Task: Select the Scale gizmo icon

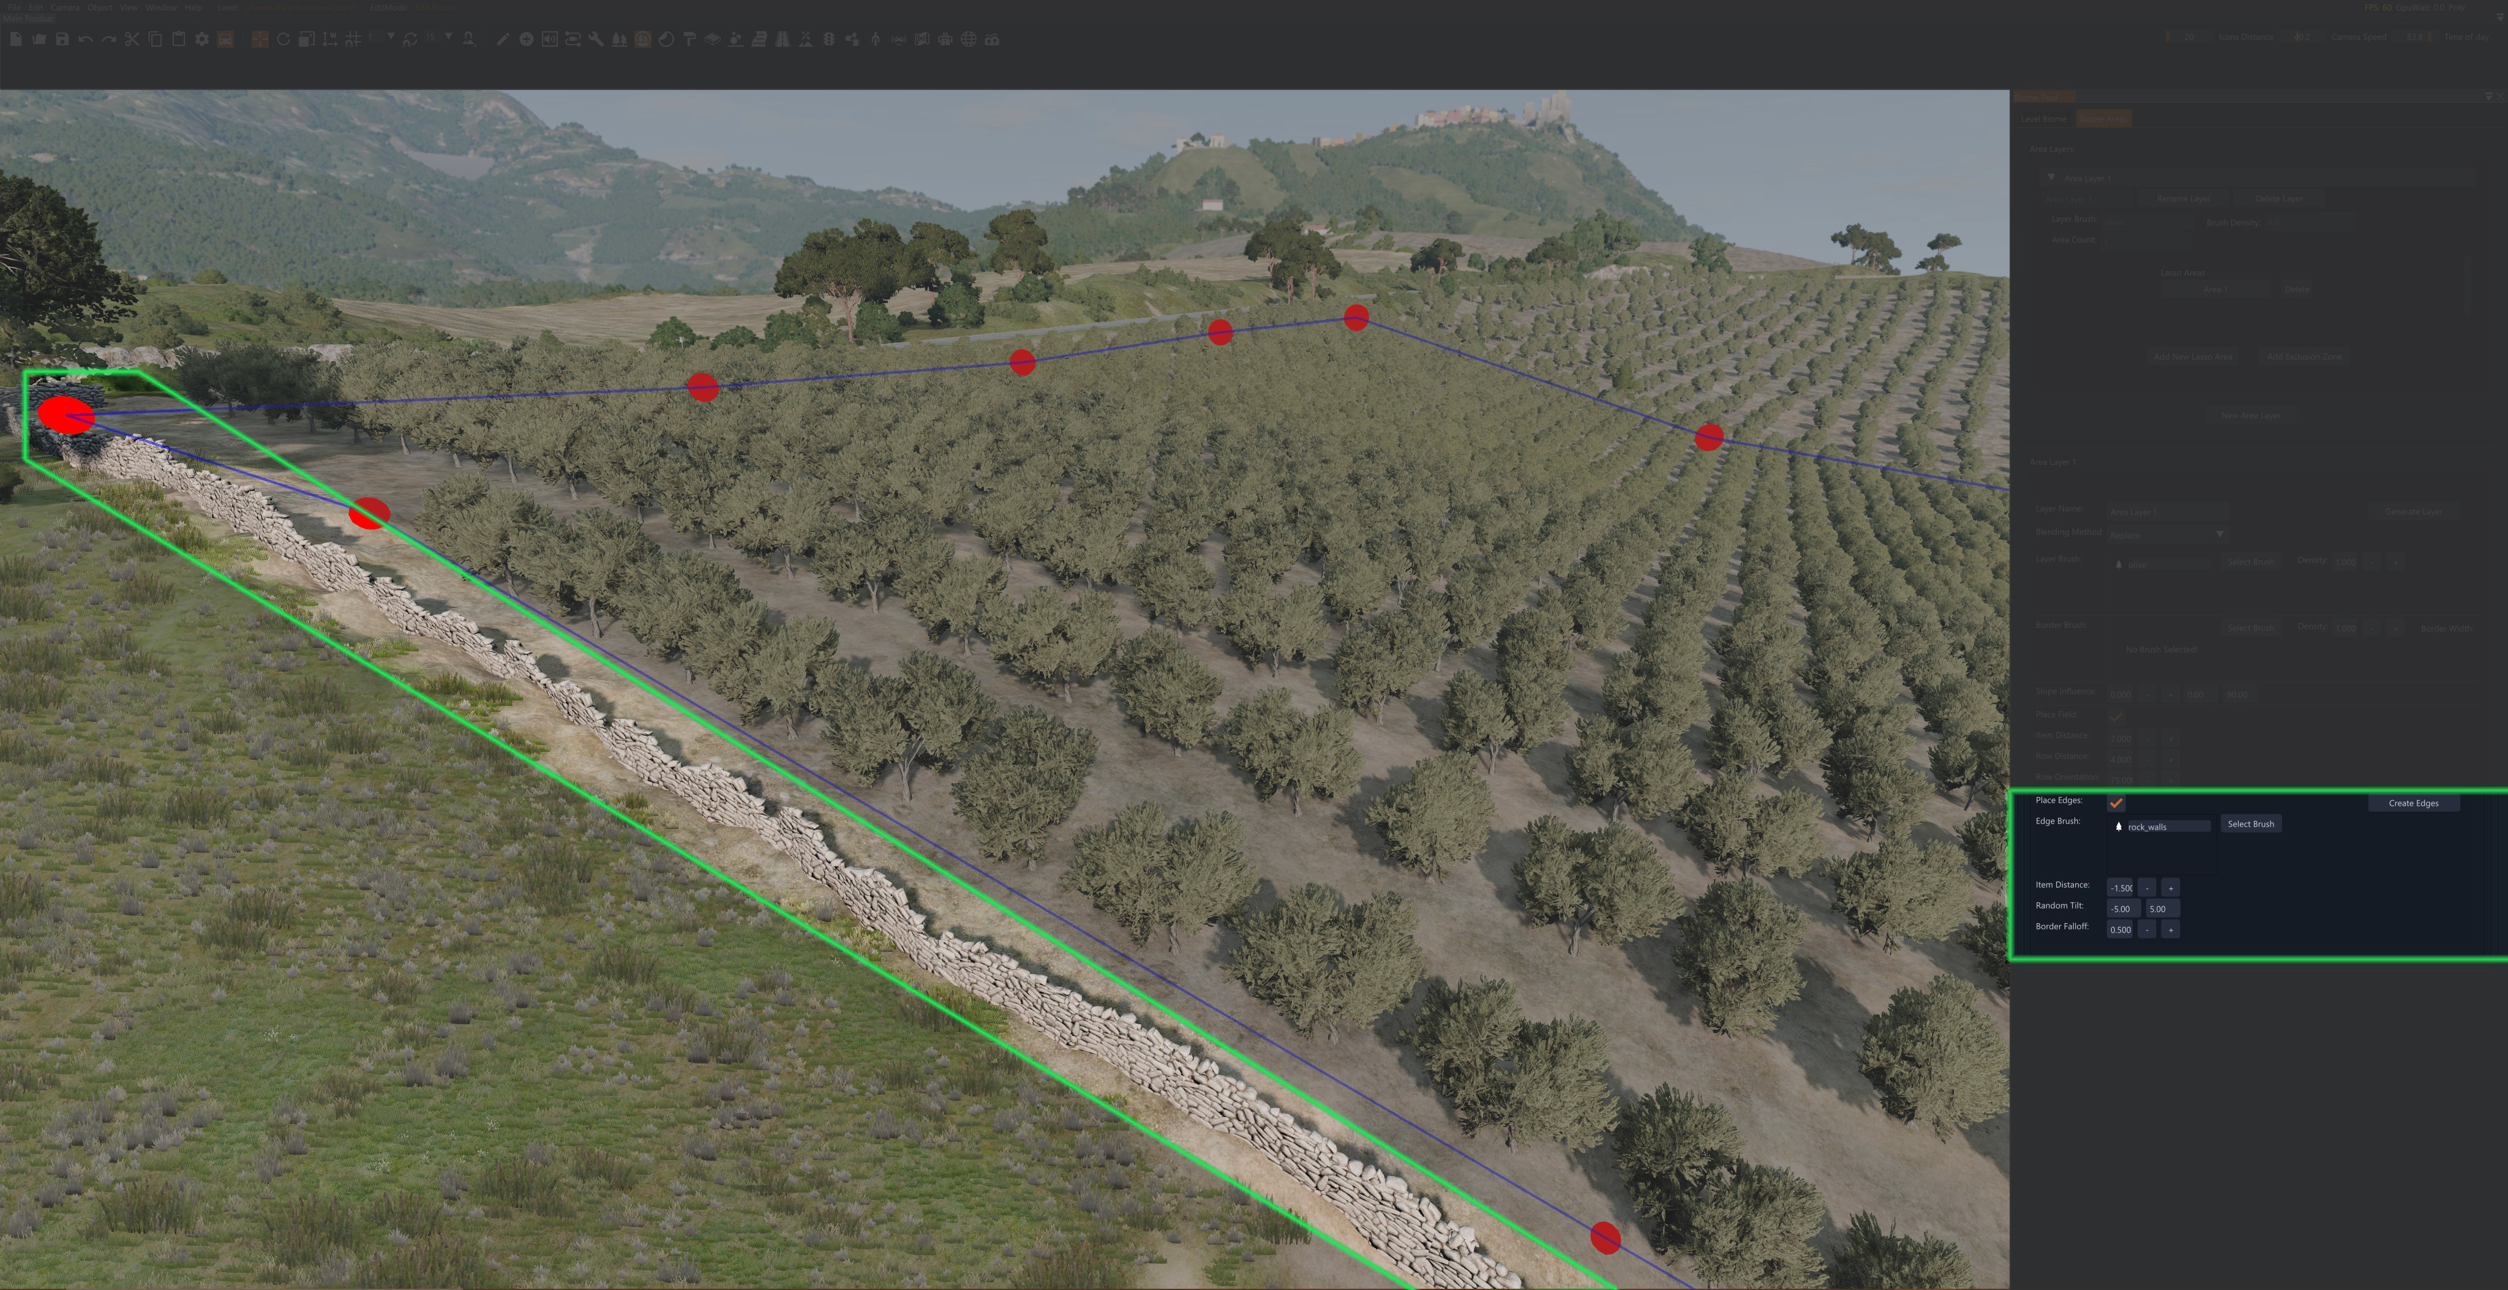Action: click(x=307, y=39)
